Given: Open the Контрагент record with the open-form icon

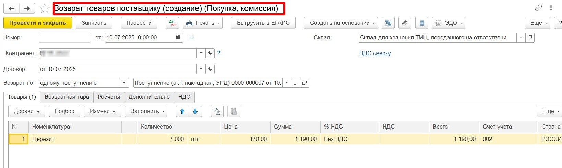Looking at the screenshot, I should pyautogui.click(x=210, y=53).
